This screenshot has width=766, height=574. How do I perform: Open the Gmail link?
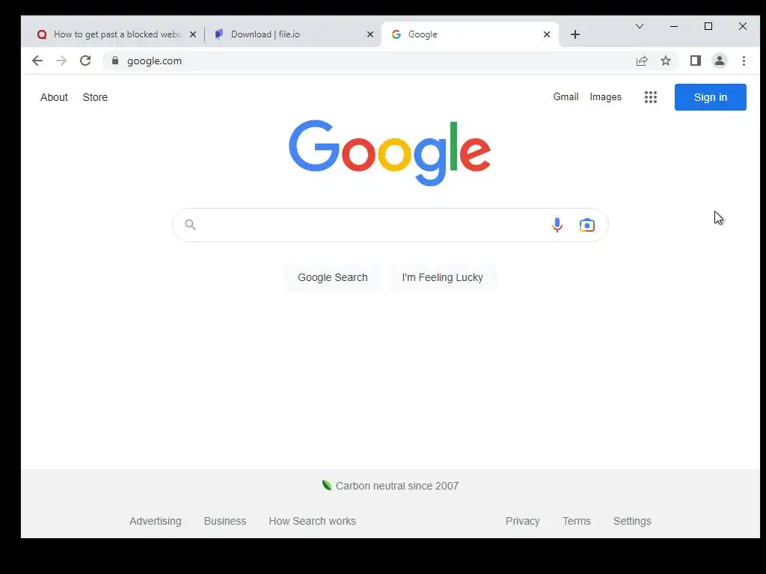tap(566, 96)
